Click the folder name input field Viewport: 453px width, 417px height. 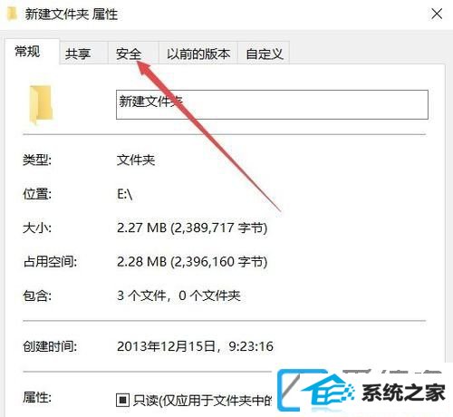pyautogui.click(x=272, y=104)
